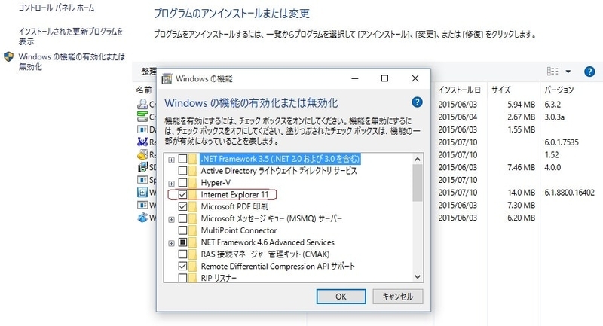The width and height of the screenshot is (603, 326).
Task: Close the Windows の機能 dialog
Action: pyautogui.click(x=415, y=78)
